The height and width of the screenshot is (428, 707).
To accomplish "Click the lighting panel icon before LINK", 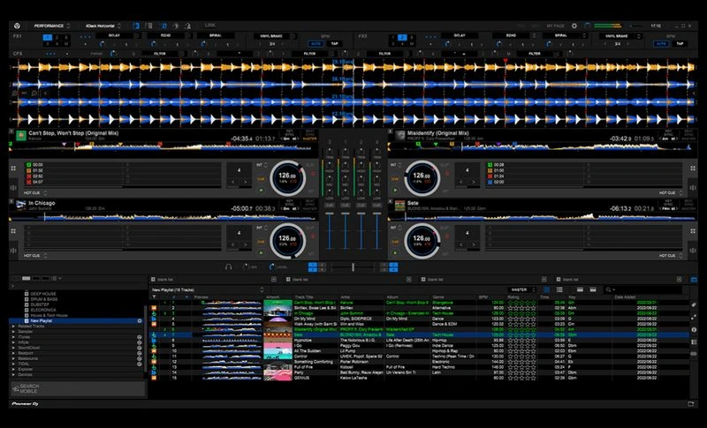I will click(x=187, y=26).
